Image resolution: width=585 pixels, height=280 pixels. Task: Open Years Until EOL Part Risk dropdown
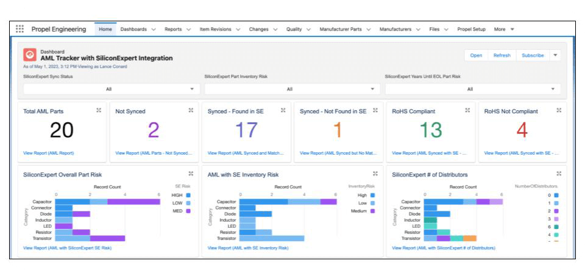tap(472, 89)
